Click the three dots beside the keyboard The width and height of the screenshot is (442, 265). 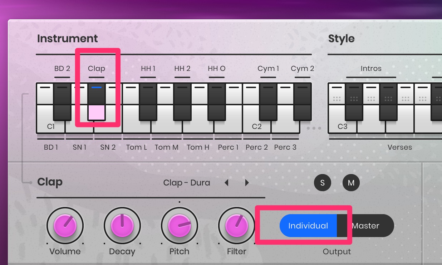pyautogui.click(x=314, y=128)
